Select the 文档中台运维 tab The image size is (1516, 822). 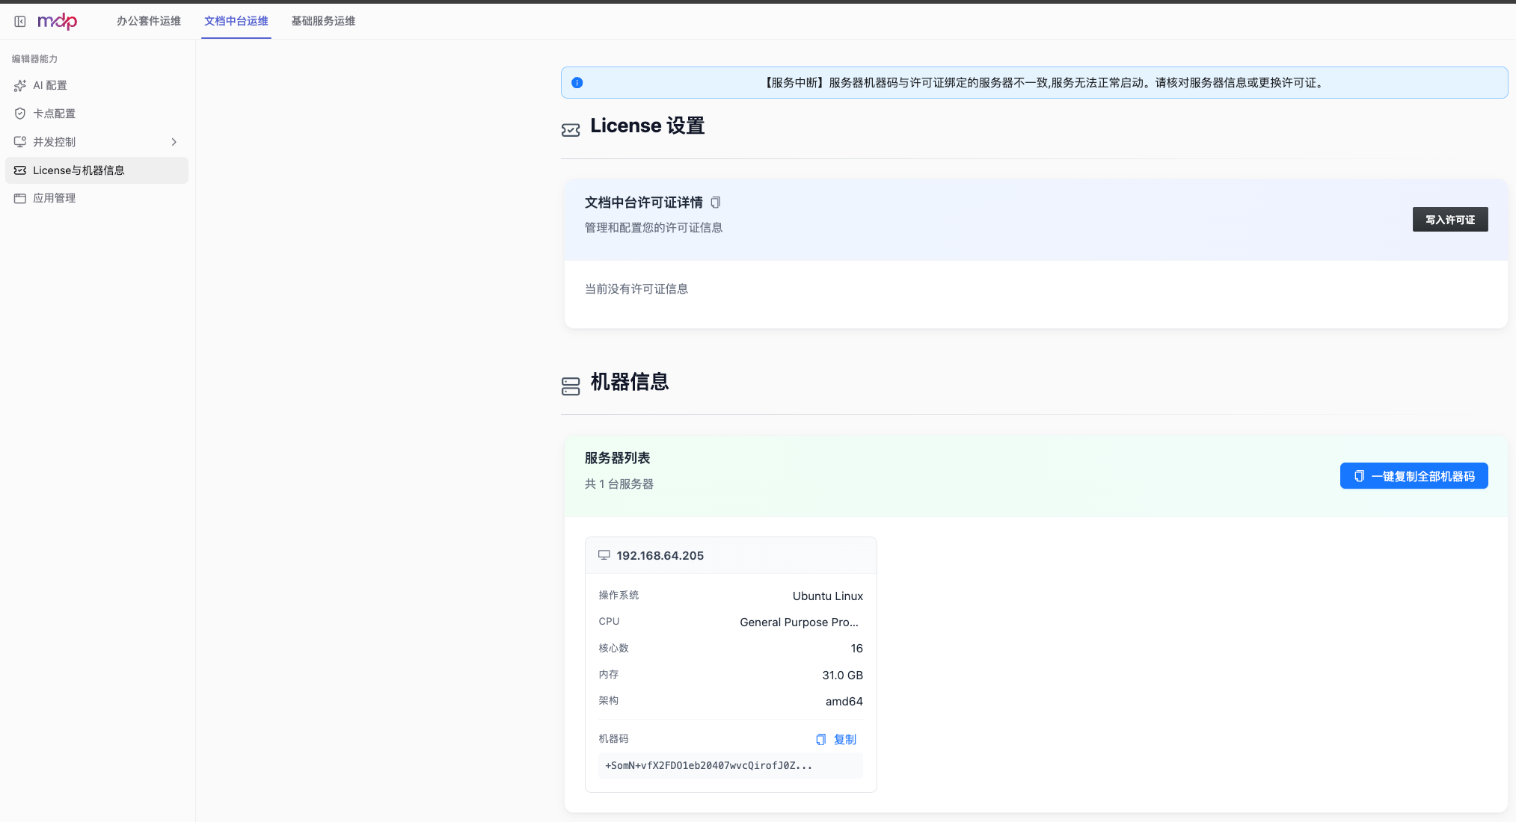(x=236, y=21)
